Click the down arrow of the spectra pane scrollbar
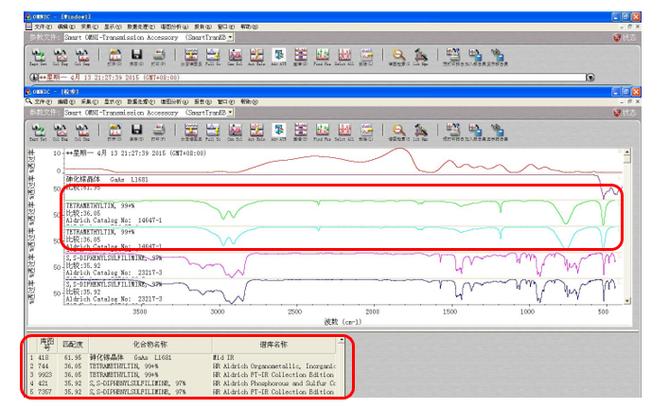The width and height of the screenshot is (669, 409). click(627, 301)
